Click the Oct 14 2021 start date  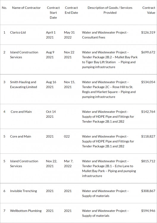pyautogui.click(x=51, y=114)
